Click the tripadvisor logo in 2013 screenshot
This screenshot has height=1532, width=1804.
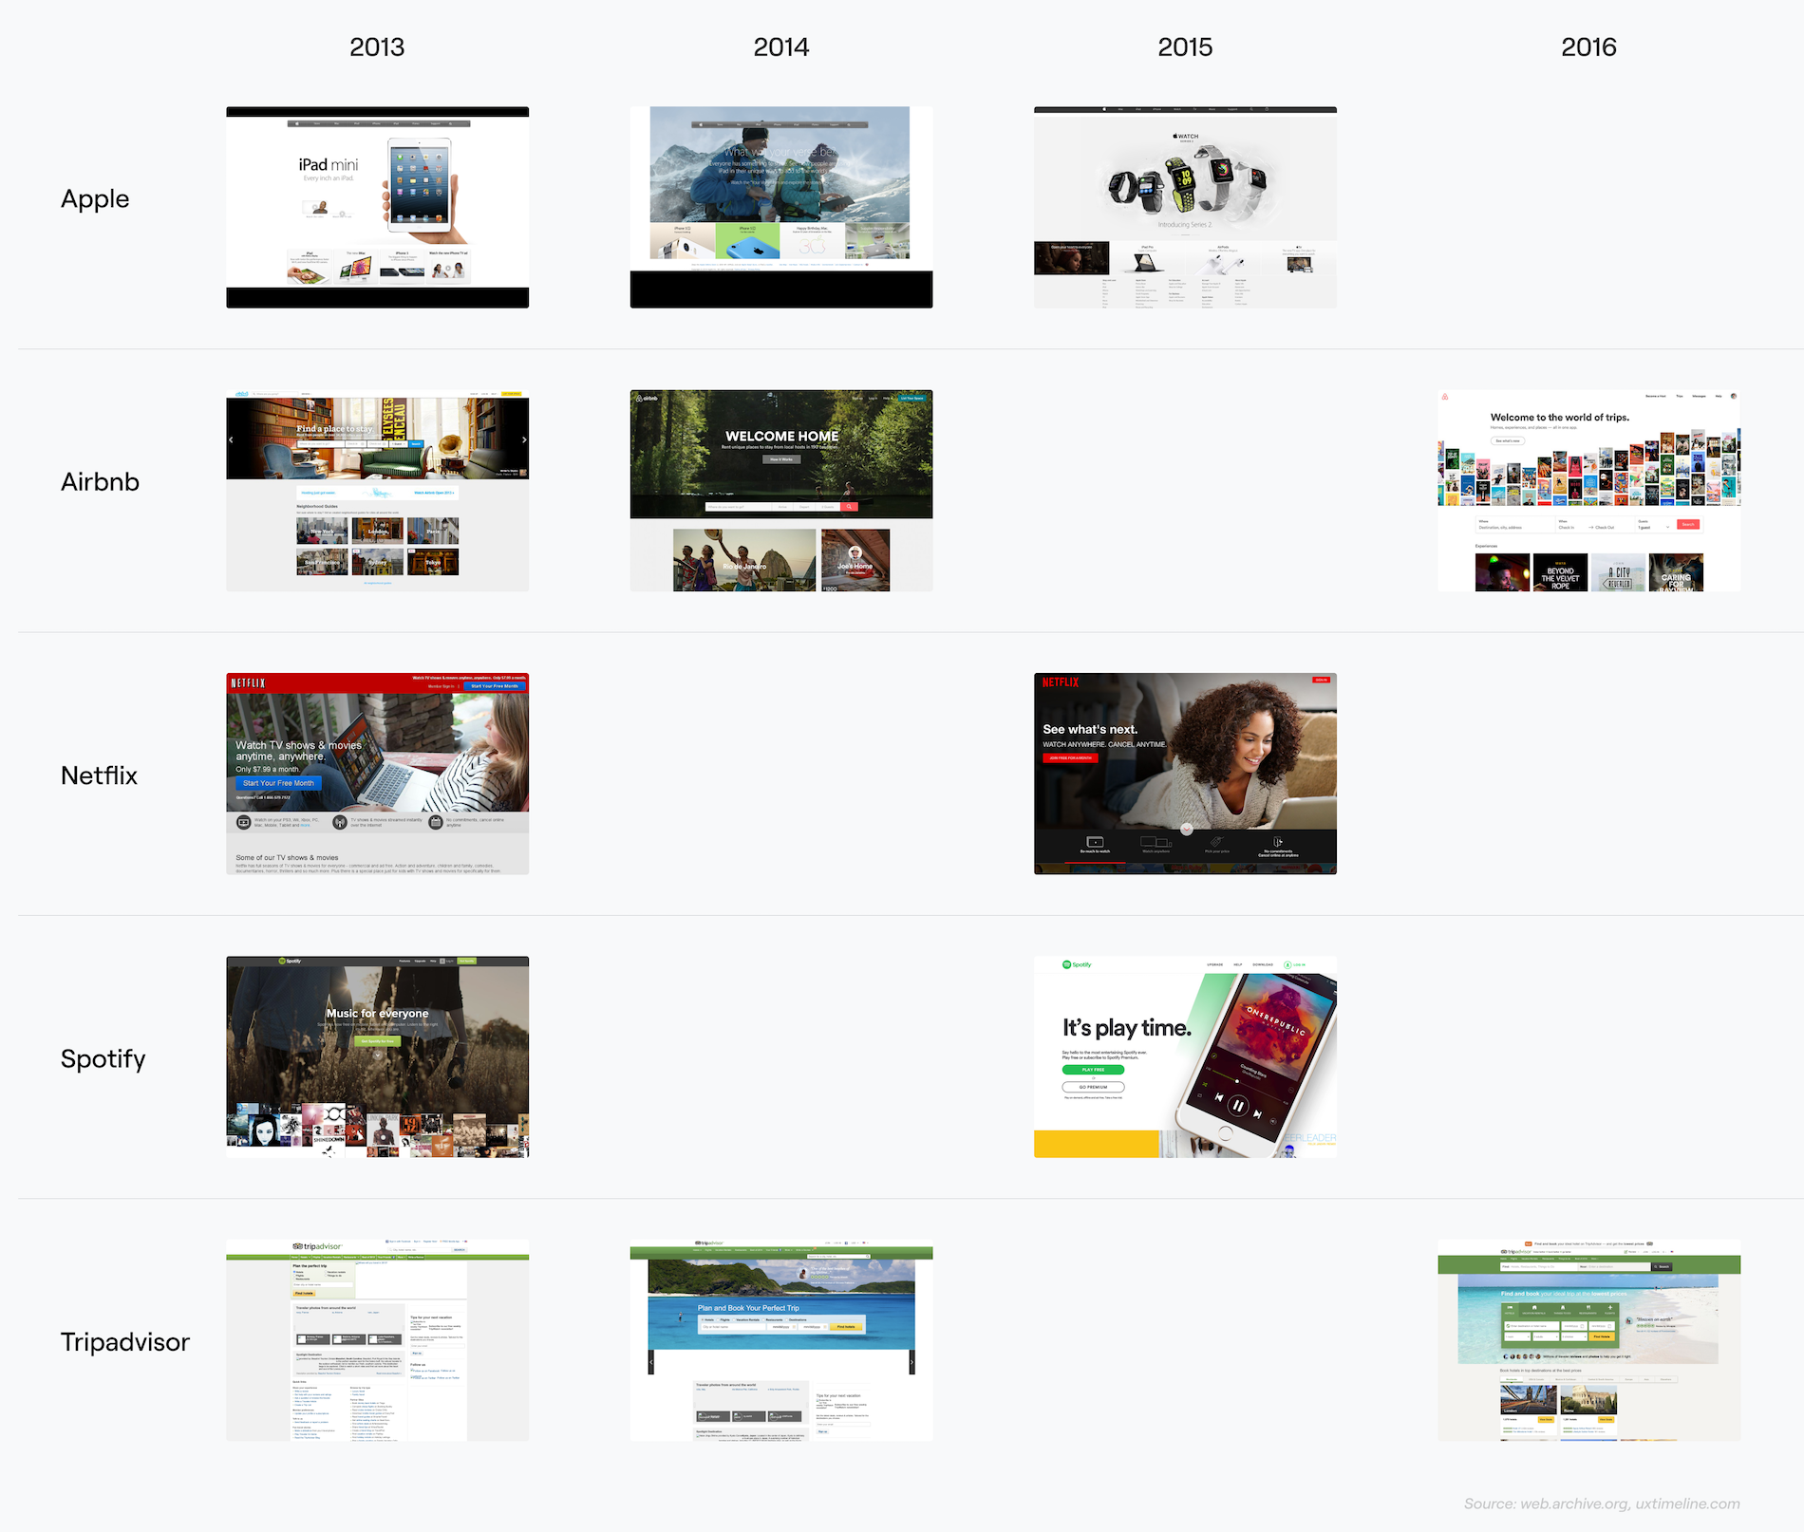[317, 1246]
